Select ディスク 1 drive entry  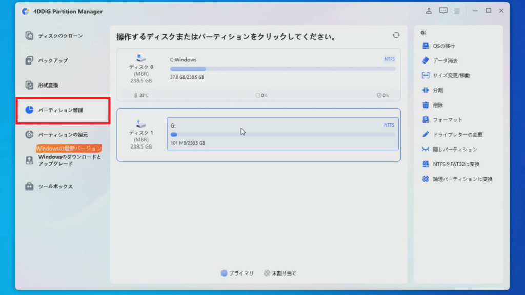140,135
